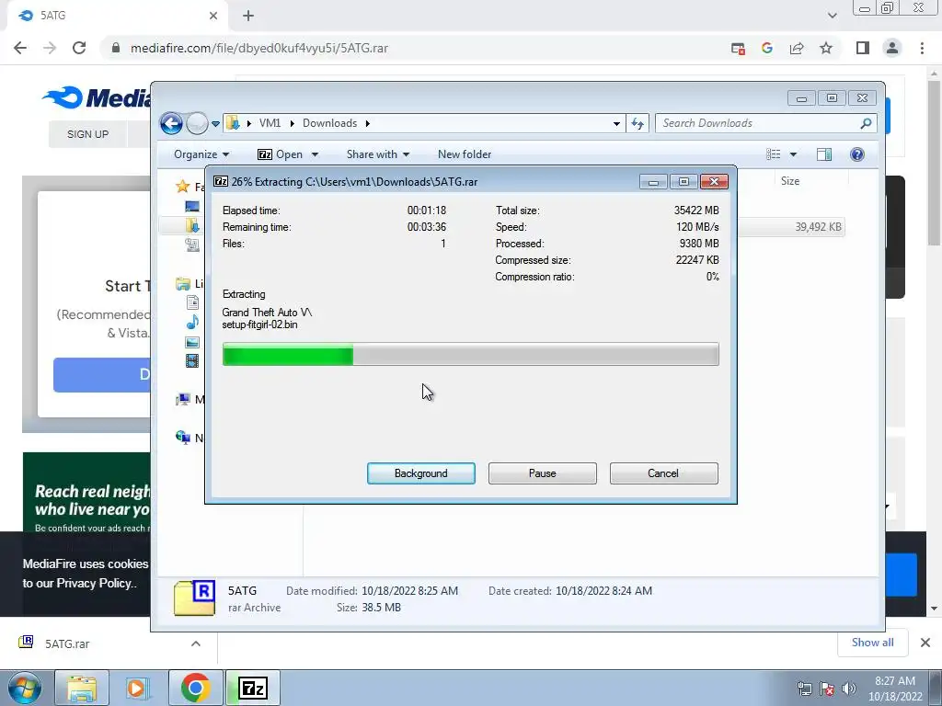The height and width of the screenshot is (706, 942).
Task: Reload the MediaFire page in Chrome
Action: [79, 48]
